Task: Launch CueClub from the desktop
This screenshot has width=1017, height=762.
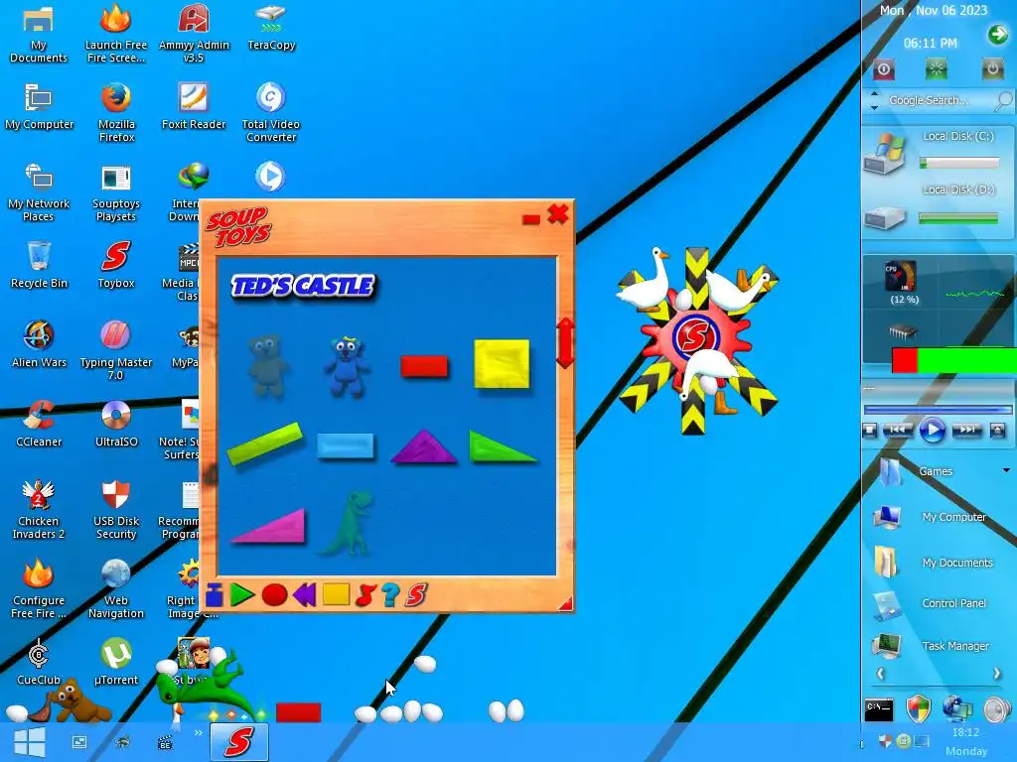Action: (39, 662)
